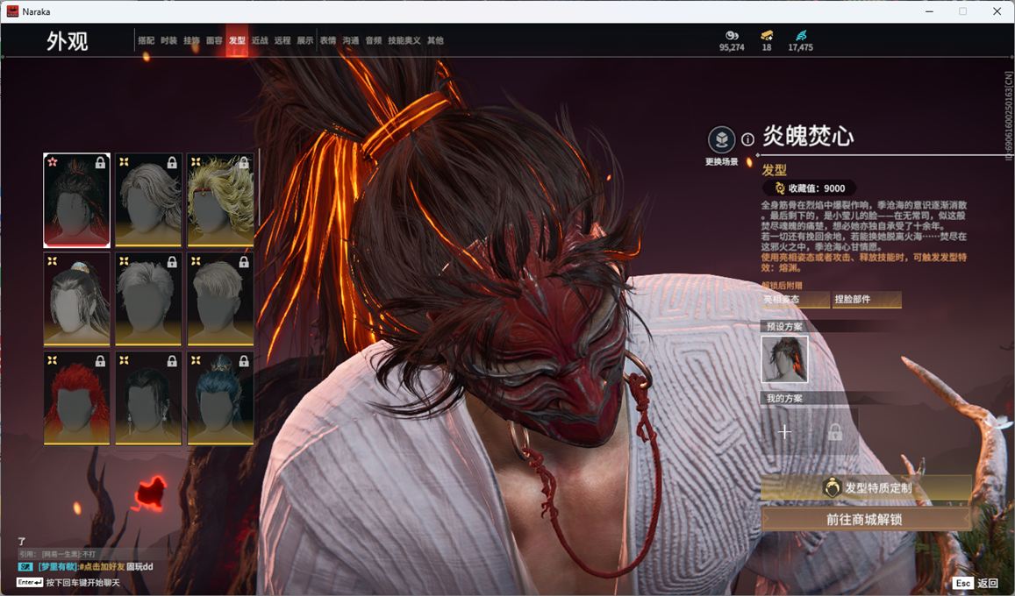
Task: Open the info icon beside 炎魄焚心
Action: point(747,139)
